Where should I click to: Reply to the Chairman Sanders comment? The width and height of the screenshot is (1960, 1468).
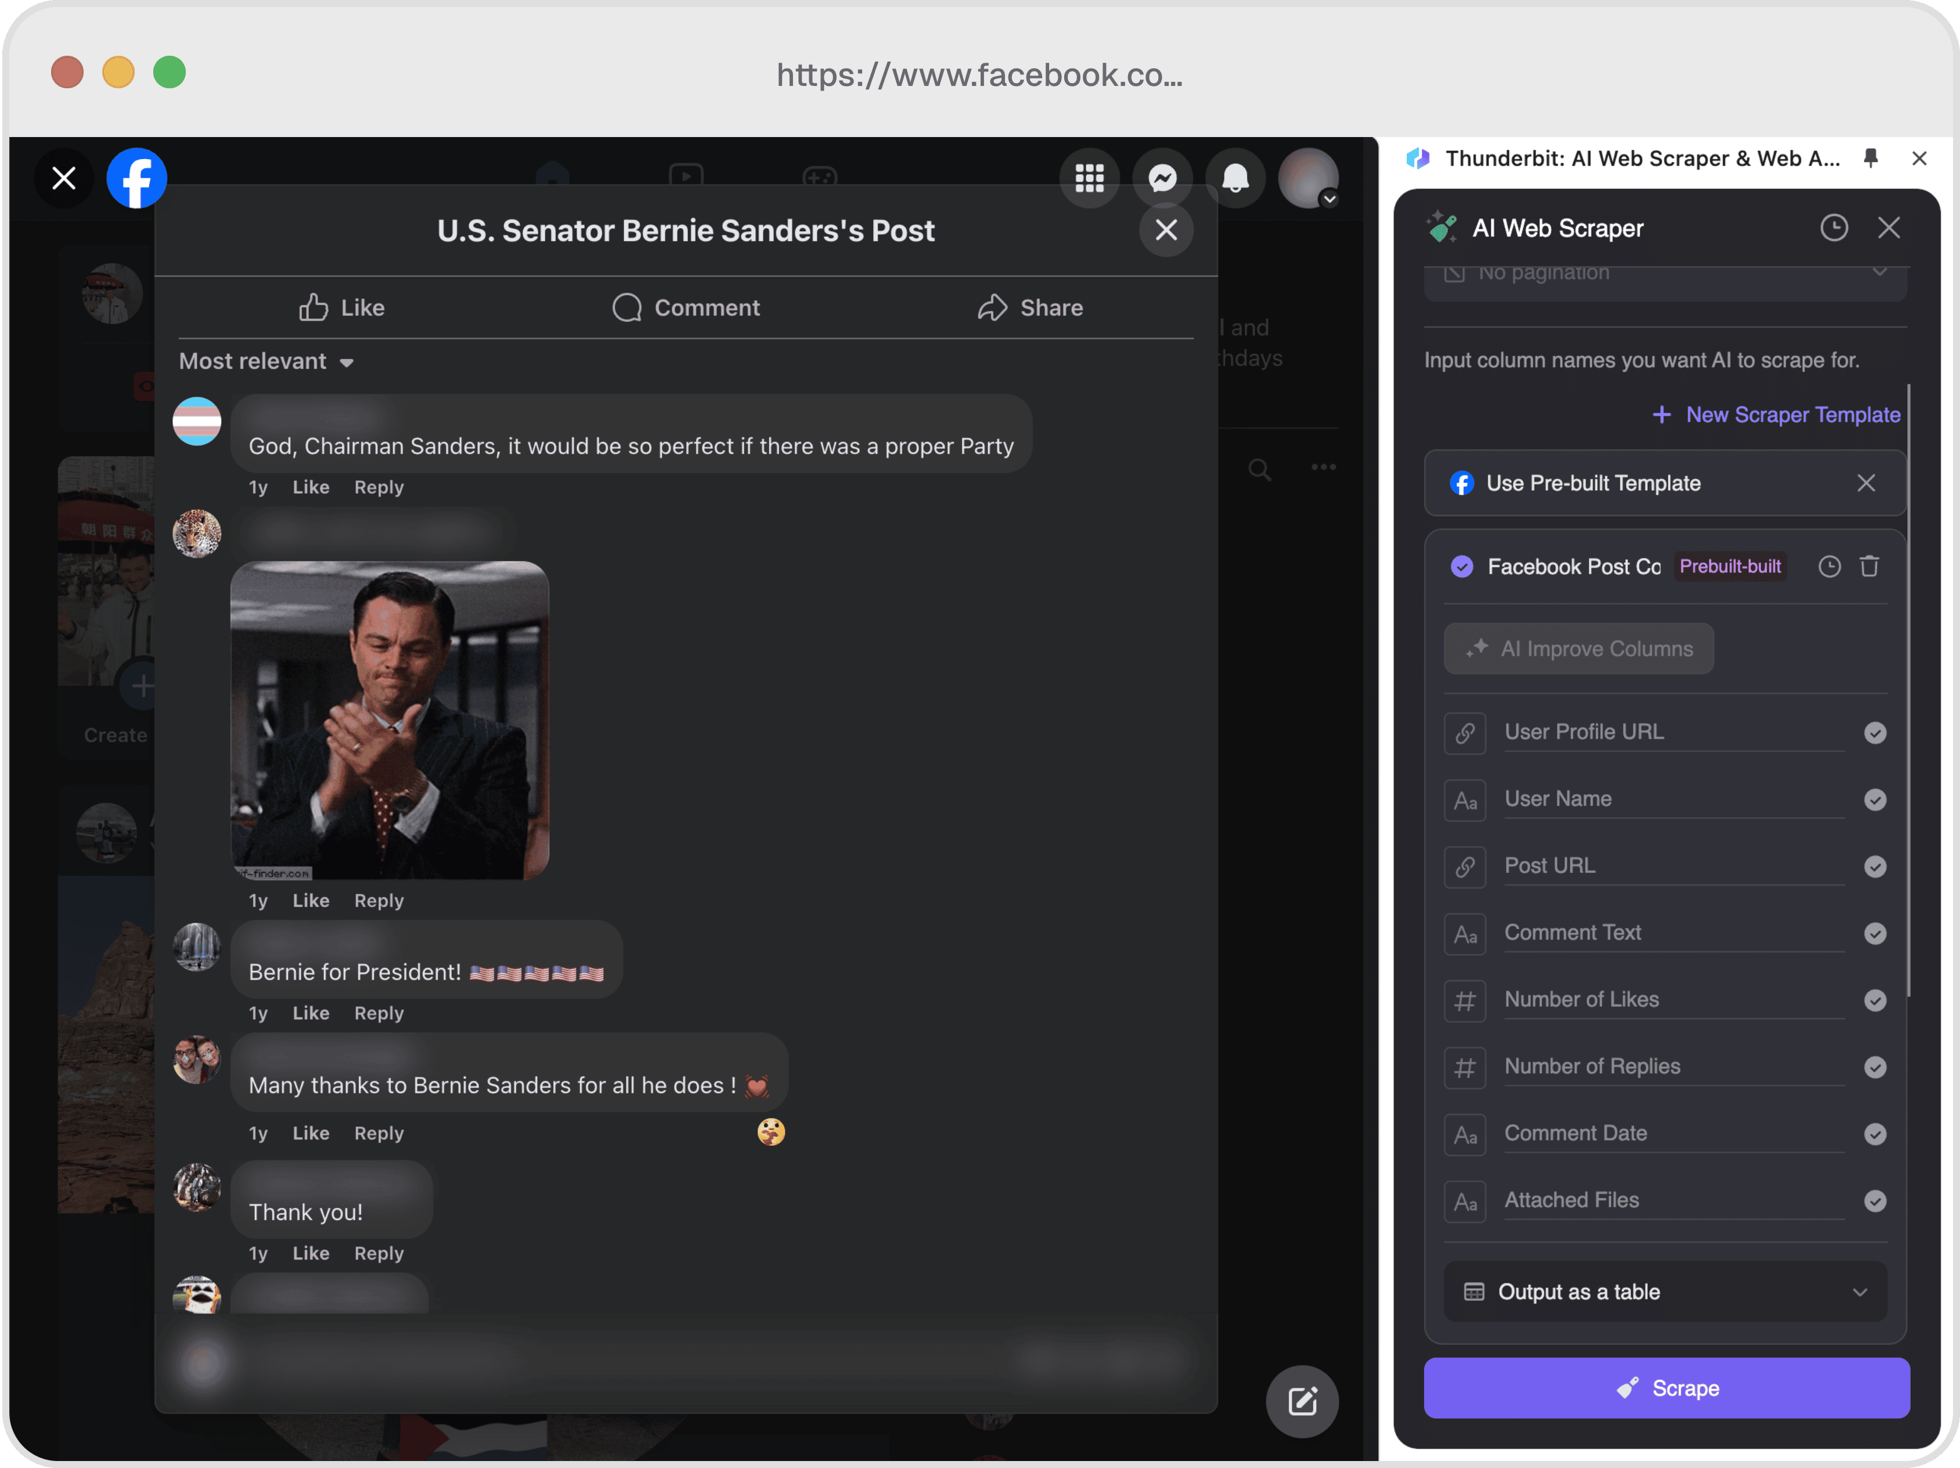pyautogui.click(x=379, y=488)
